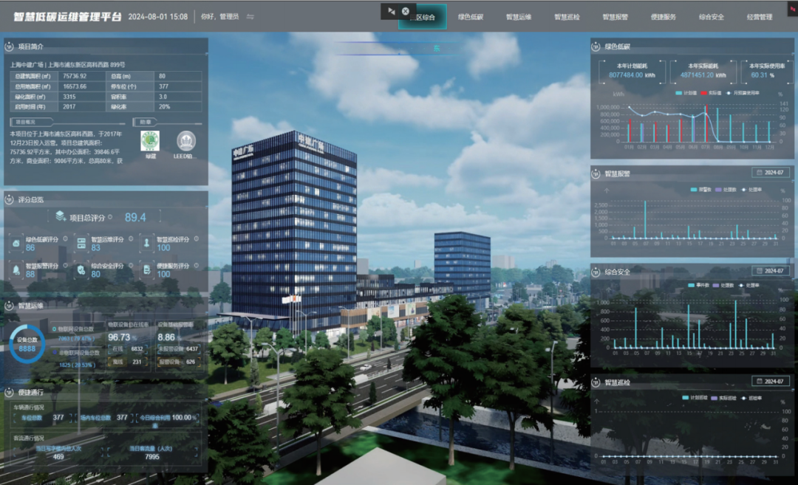Click the 智慧巡检评分 score icon
The image size is (798, 485).
point(147,243)
